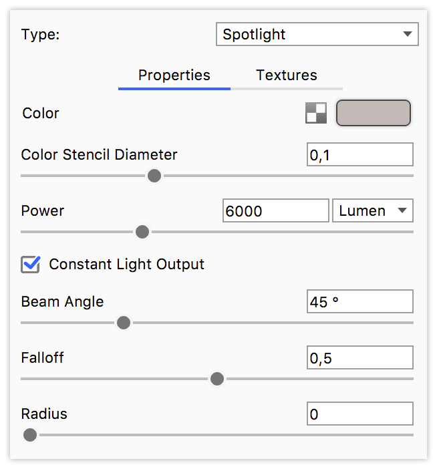The image size is (437, 469).
Task: Click the Power slider handle
Action: point(142,232)
